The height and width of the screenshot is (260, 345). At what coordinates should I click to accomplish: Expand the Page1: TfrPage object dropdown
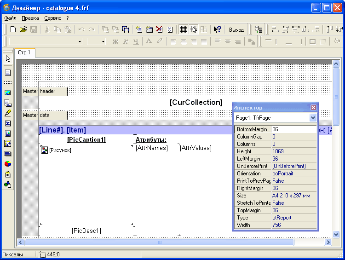(x=313, y=118)
